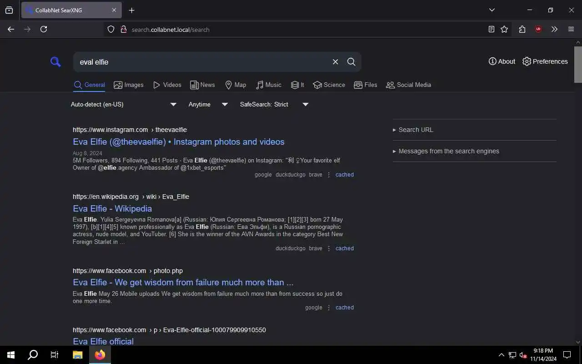
Task: Open the About page
Action: coord(502,61)
